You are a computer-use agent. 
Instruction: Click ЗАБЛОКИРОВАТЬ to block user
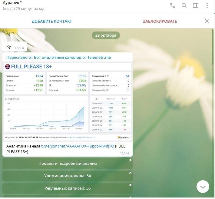pos(160,22)
